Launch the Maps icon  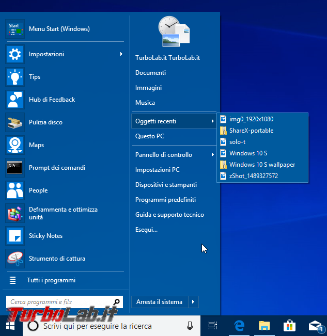[15, 145]
